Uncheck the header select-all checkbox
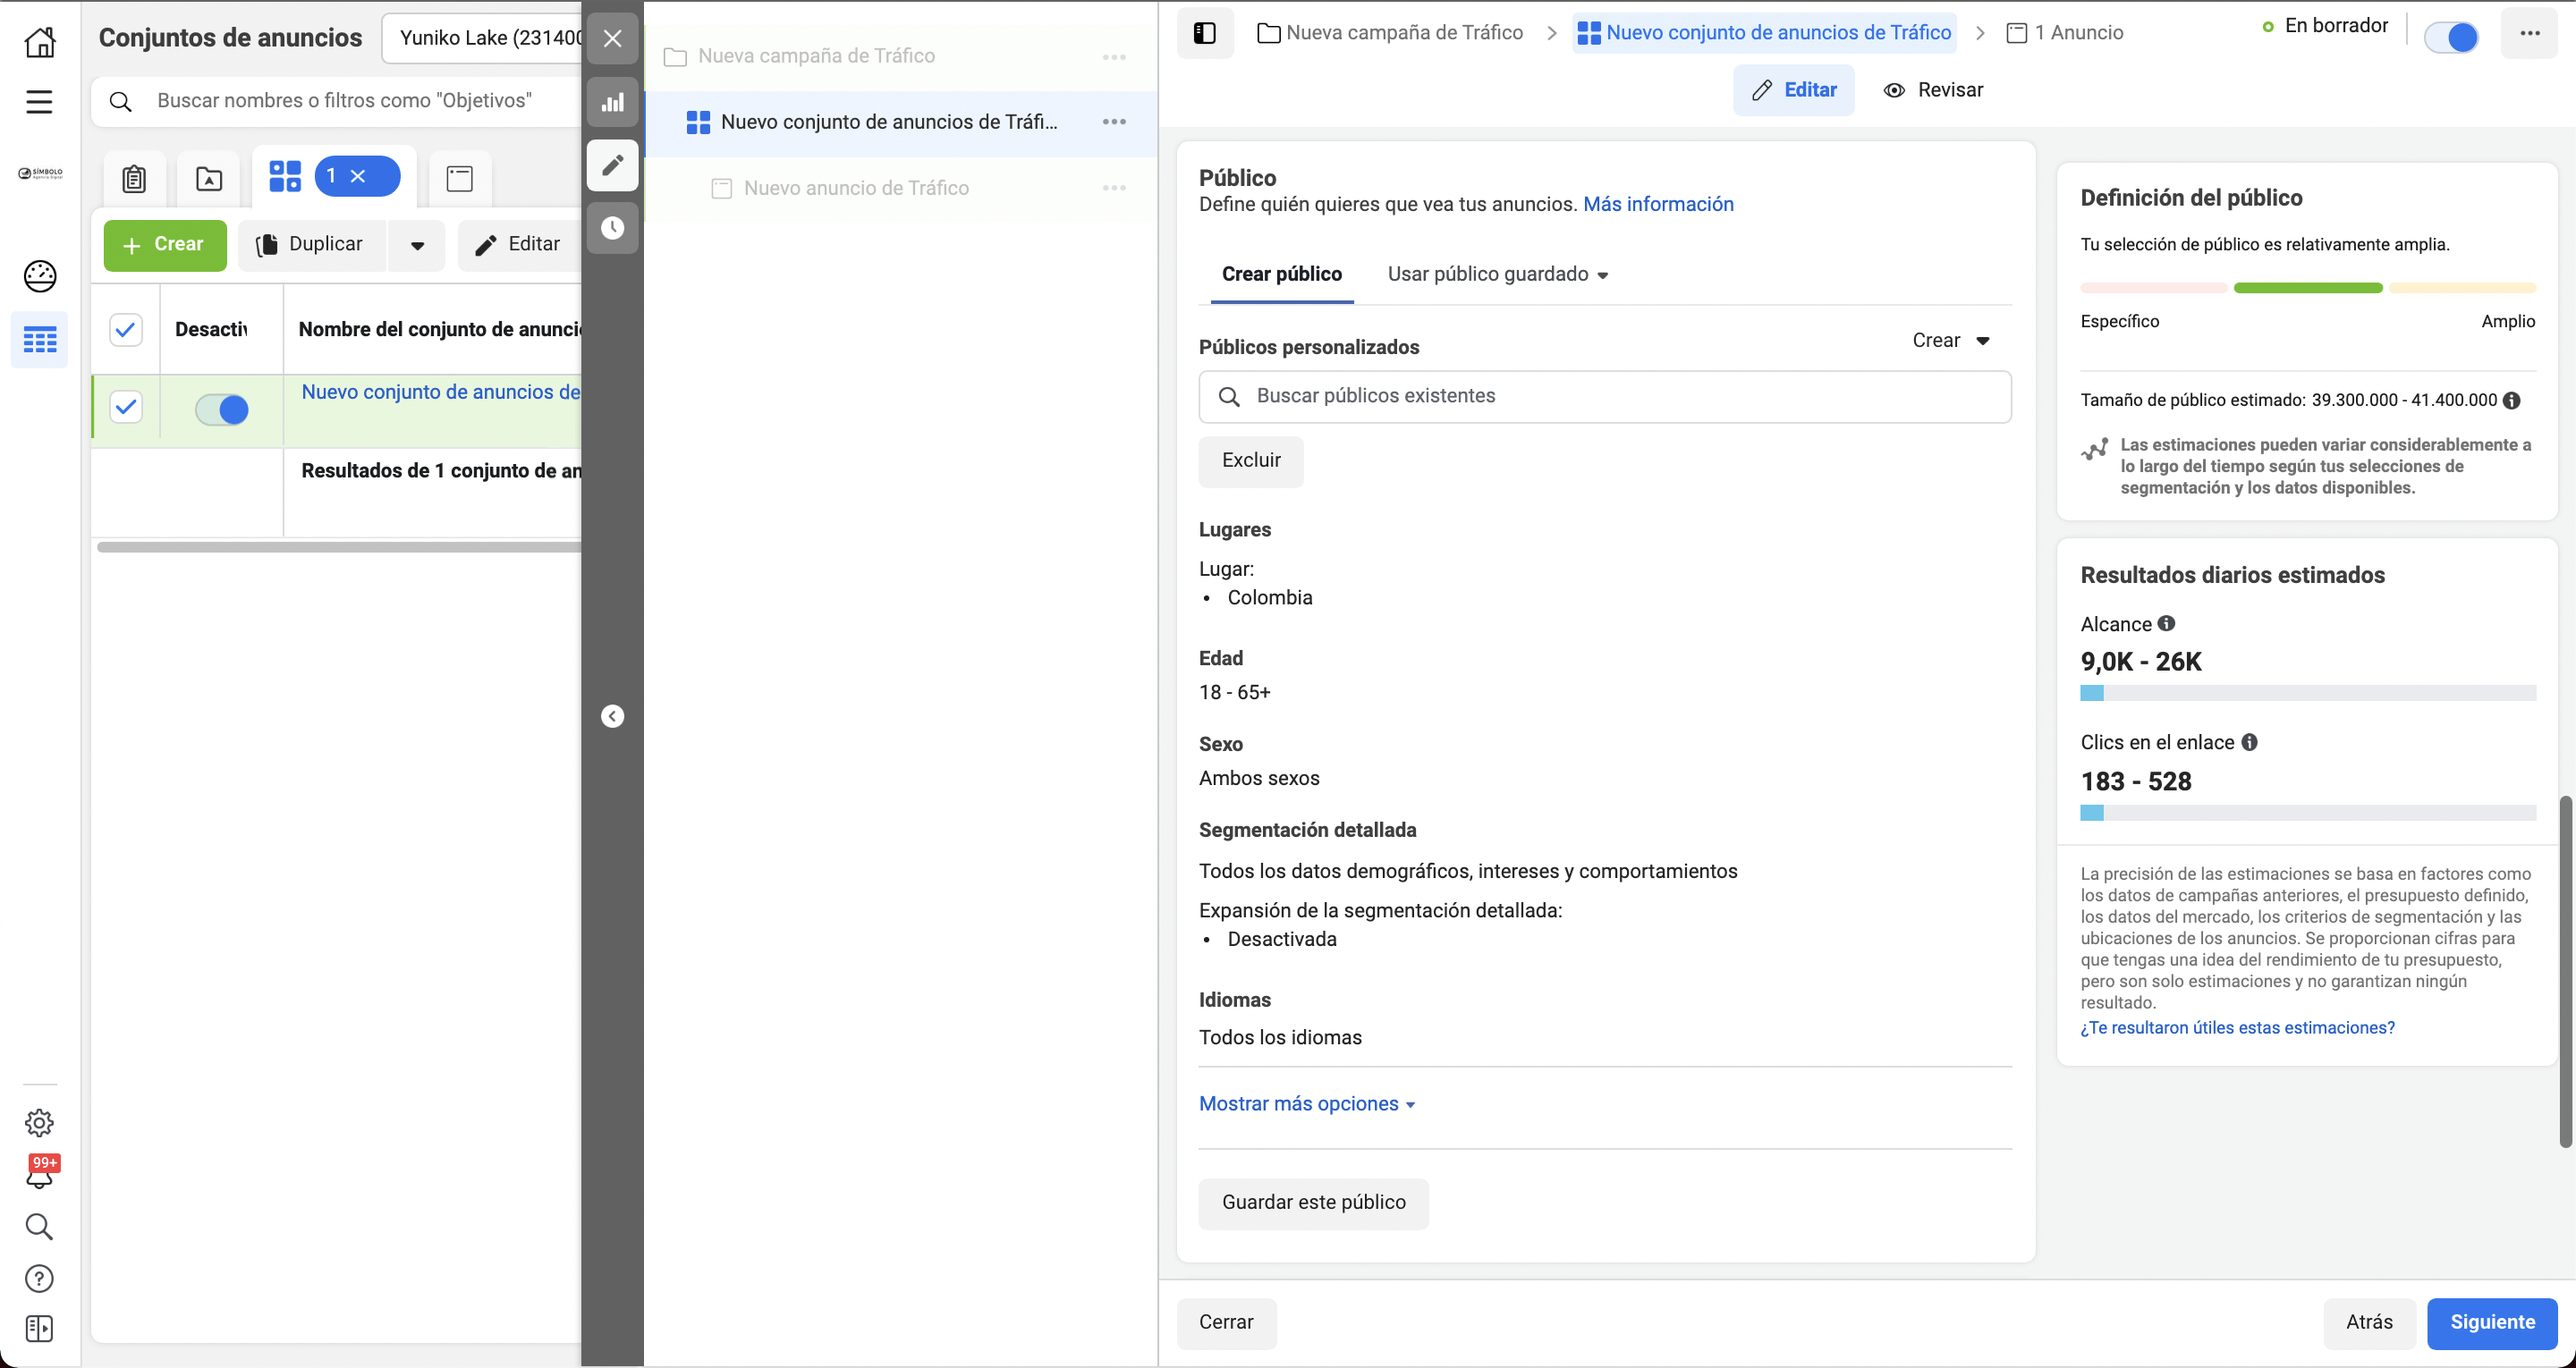This screenshot has width=2576, height=1368. click(126, 329)
